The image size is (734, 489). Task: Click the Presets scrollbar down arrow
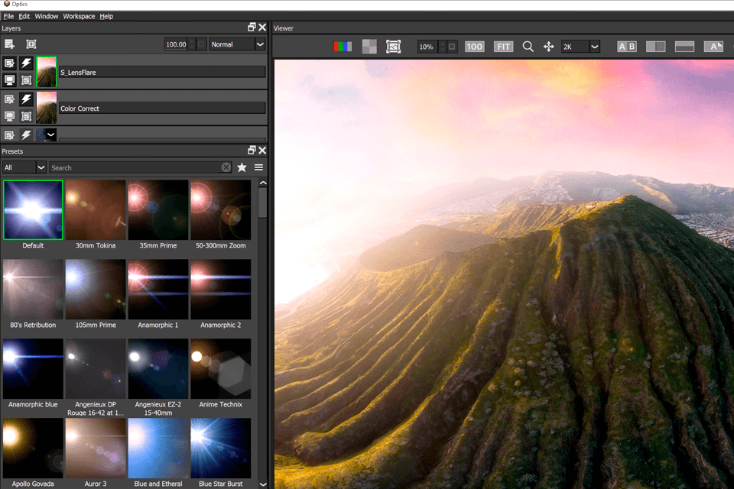tap(263, 484)
